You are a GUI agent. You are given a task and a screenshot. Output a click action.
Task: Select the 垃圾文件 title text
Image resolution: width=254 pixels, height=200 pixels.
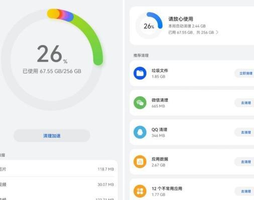160,70
